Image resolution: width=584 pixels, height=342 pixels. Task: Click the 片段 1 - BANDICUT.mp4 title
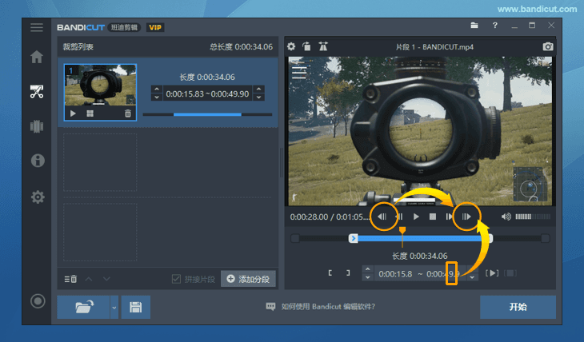434,47
